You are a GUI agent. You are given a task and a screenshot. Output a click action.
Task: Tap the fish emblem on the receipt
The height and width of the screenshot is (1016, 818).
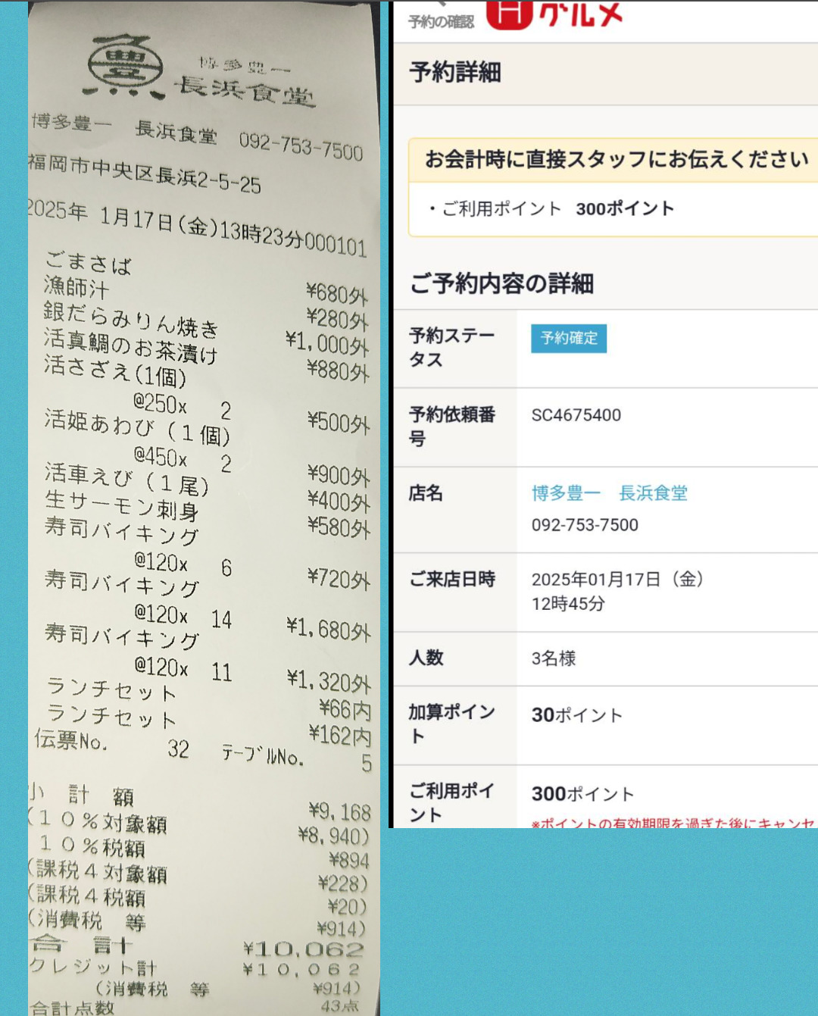pos(124,70)
